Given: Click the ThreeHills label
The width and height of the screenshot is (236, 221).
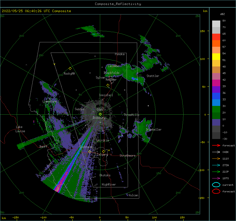Looking at the screenshot, I should tap(131, 115).
